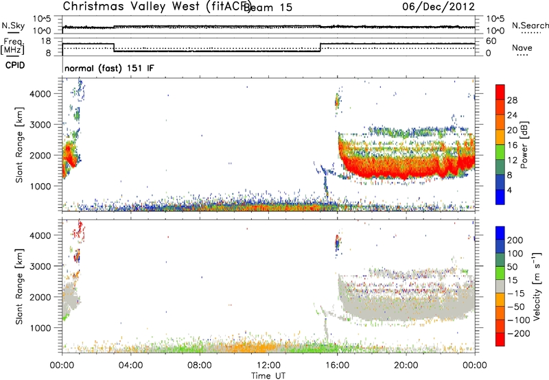Click the '20:00' time tick label
549x380 pixels.
(x=406, y=365)
